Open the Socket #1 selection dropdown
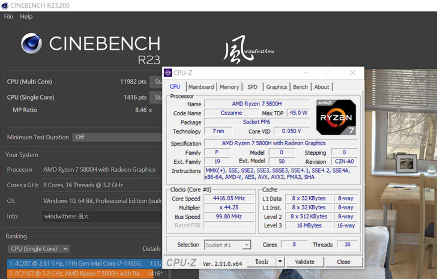437x279 pixels. point(228,245)
